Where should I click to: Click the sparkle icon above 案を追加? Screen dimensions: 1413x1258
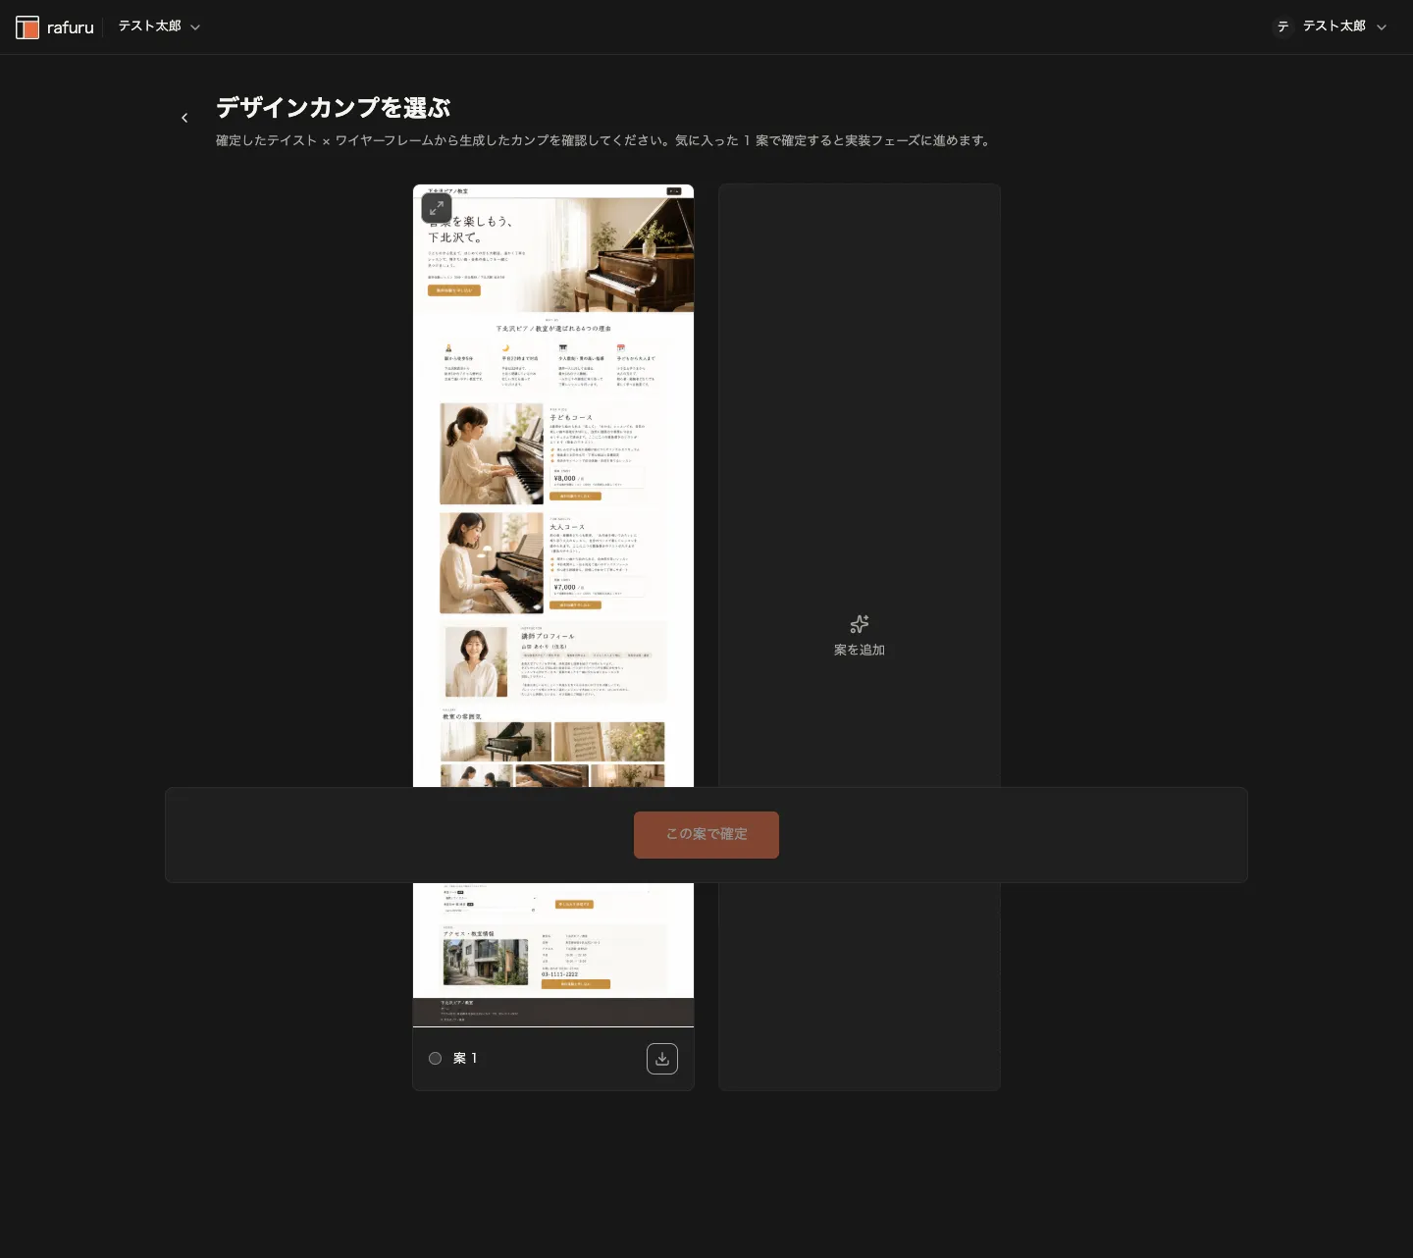pos(860,624)
